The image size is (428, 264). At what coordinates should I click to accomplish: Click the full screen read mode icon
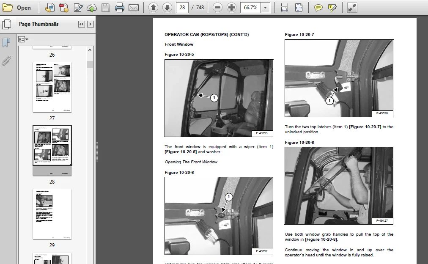352,8
